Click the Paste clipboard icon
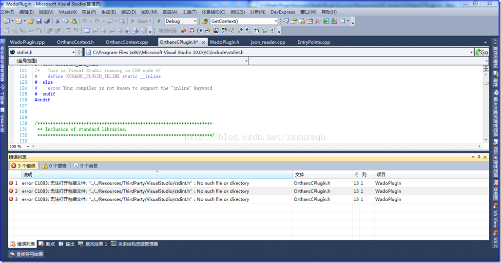Viewport: 501px width, 263px height. [74, 21]
